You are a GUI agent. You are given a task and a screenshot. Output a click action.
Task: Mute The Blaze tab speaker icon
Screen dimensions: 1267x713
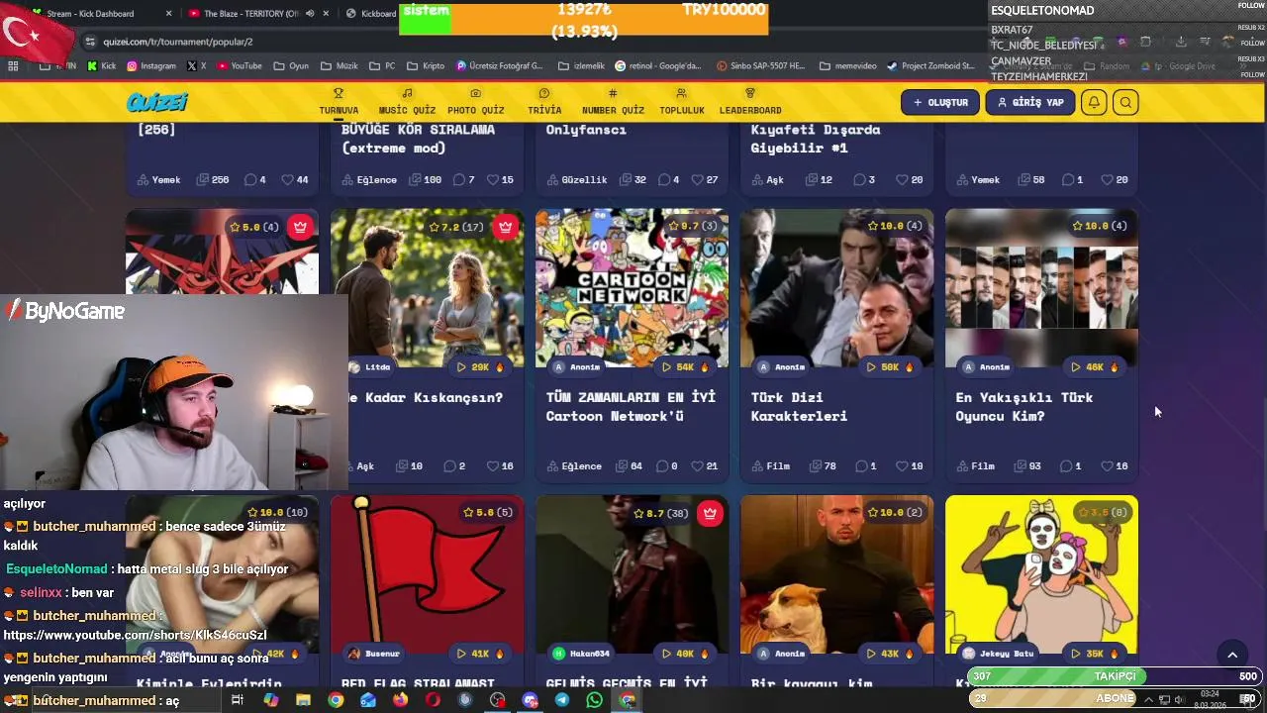tap(311, 14)
